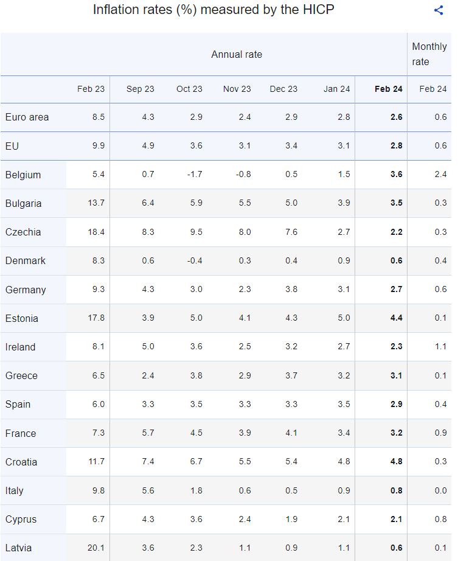Click Latvia's Feb 23 value 20.1

point(96,548)
